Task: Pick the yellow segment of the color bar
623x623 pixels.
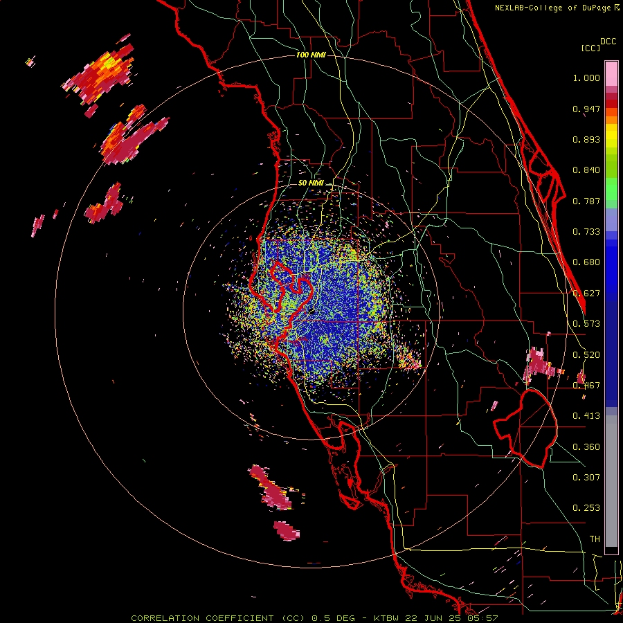Action: pyautogui.click(x=611, y=136)
